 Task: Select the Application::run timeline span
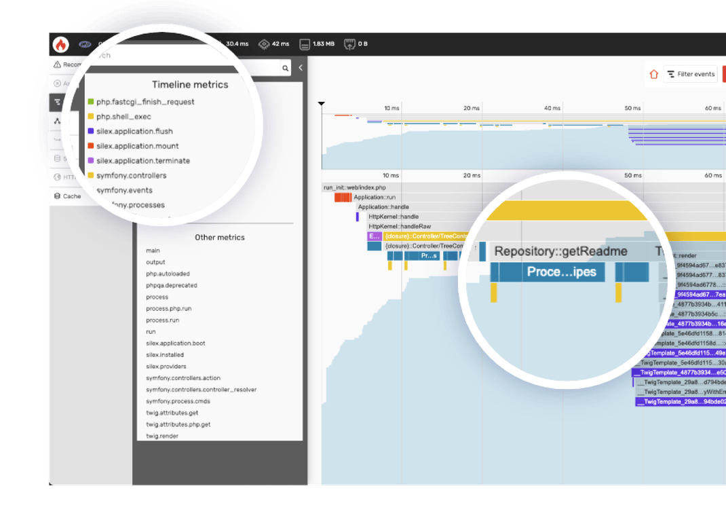click(375, 198)
